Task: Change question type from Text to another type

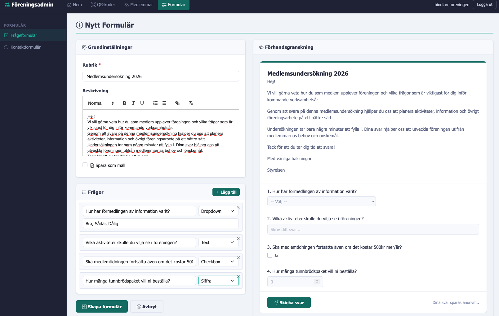Action: tap(218, 242)
